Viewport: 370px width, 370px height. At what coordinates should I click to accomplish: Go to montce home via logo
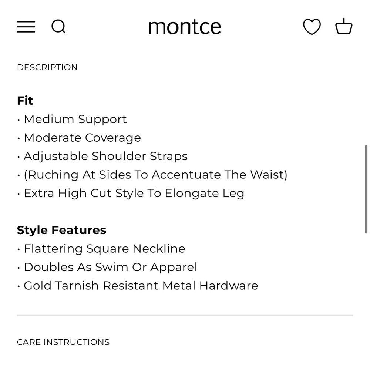185,27
